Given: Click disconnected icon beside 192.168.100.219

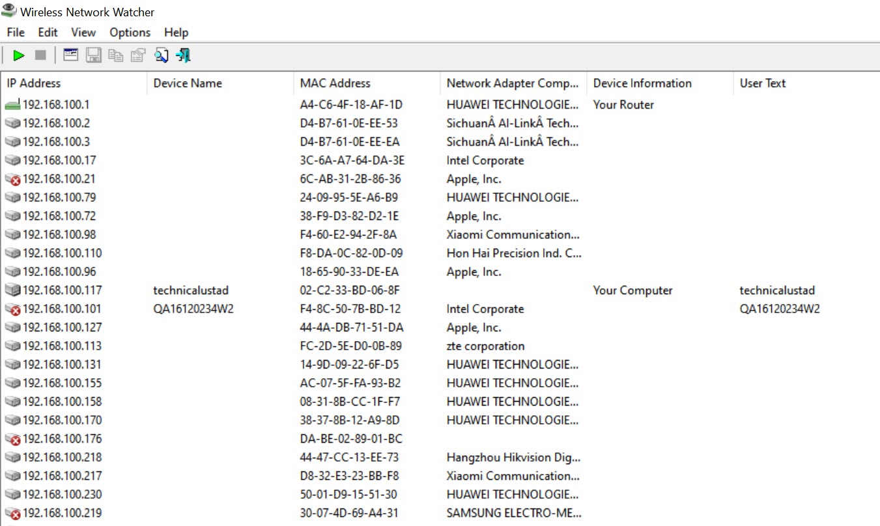Looking at the screenshot, I should 12,513.
